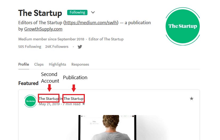The width and height of the screenshot is (220, 140).
Task: Expand the chevron dropdown next to Following
Action: click(93, 12)
